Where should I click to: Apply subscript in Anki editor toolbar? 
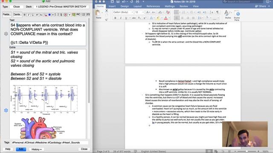(41, 15)
